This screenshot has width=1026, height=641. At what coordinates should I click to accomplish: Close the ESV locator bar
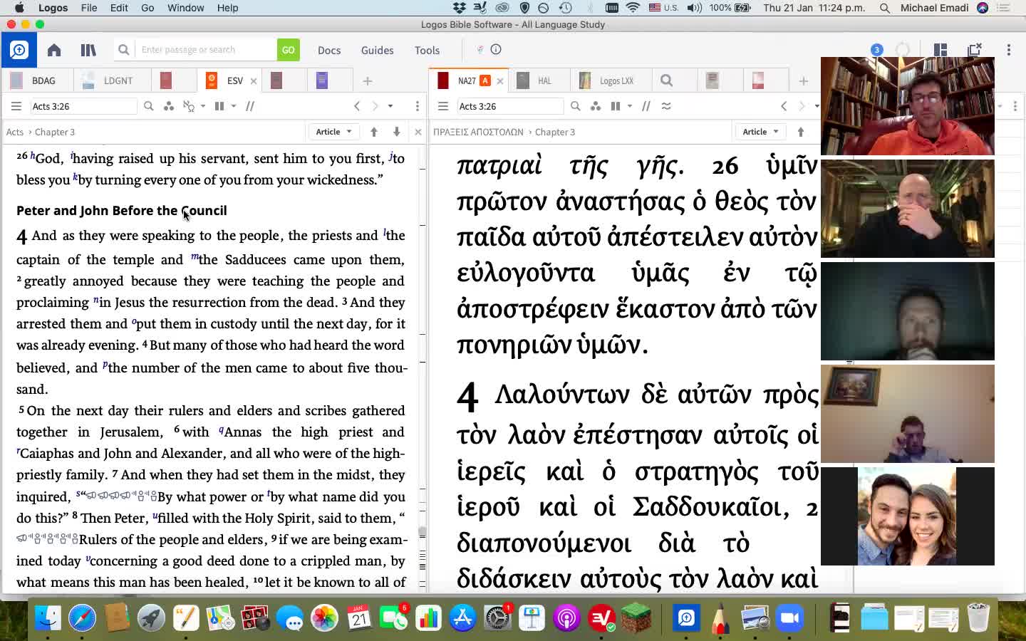click(418, 132)
